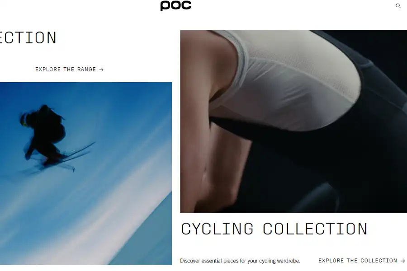Image resolution: width=407 pixels, height=271 pixels.
Task: Open search with the magnifying glass icon
Action: pyautogui.click(x=398, y=6)
